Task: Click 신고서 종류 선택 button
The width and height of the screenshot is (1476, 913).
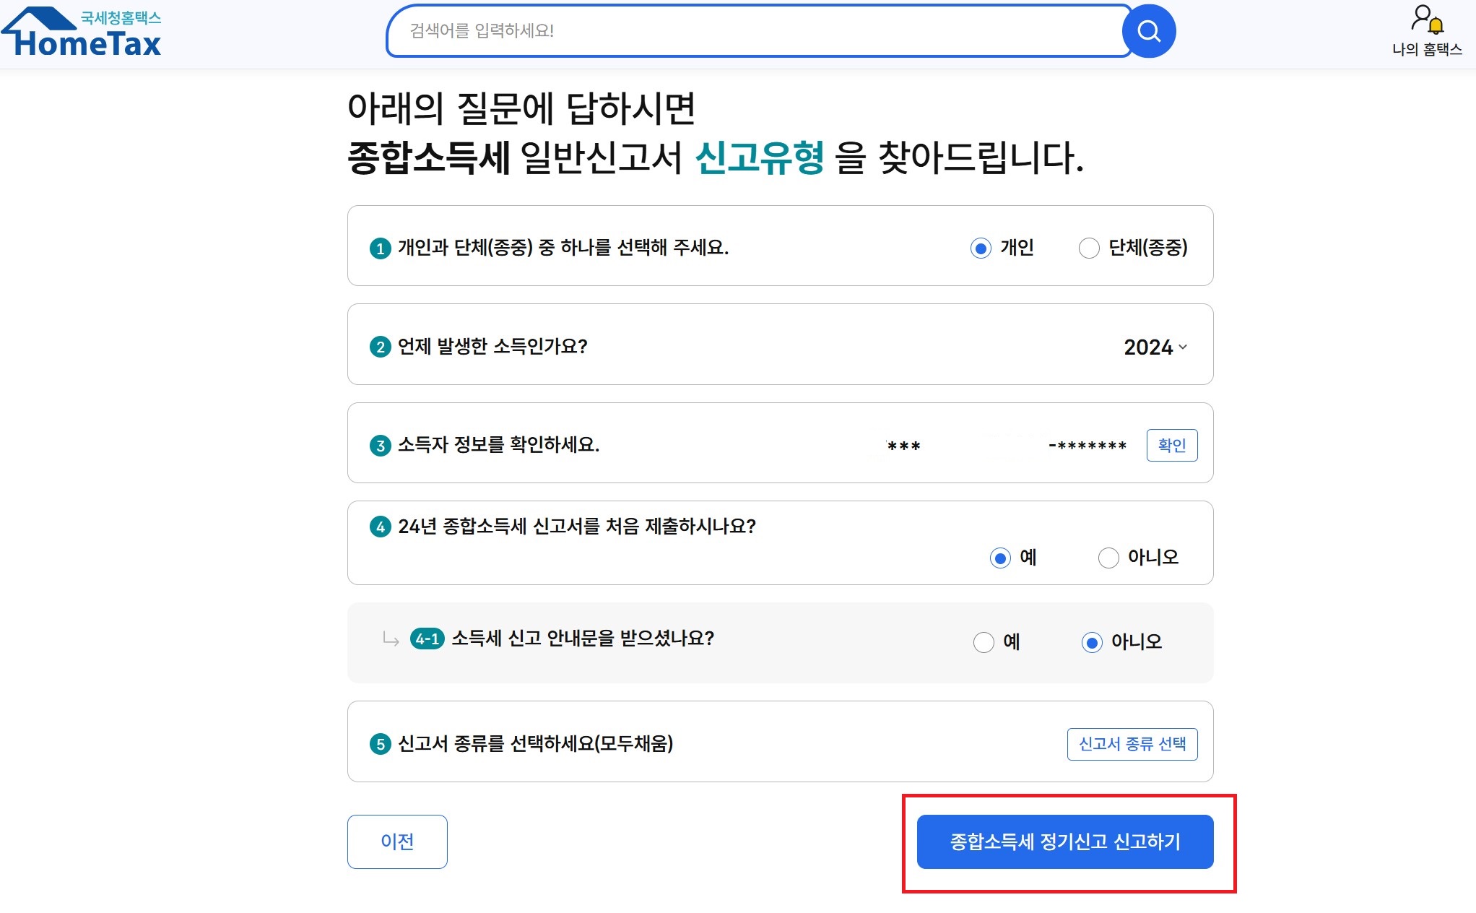Action: [x=1132, y=744]
